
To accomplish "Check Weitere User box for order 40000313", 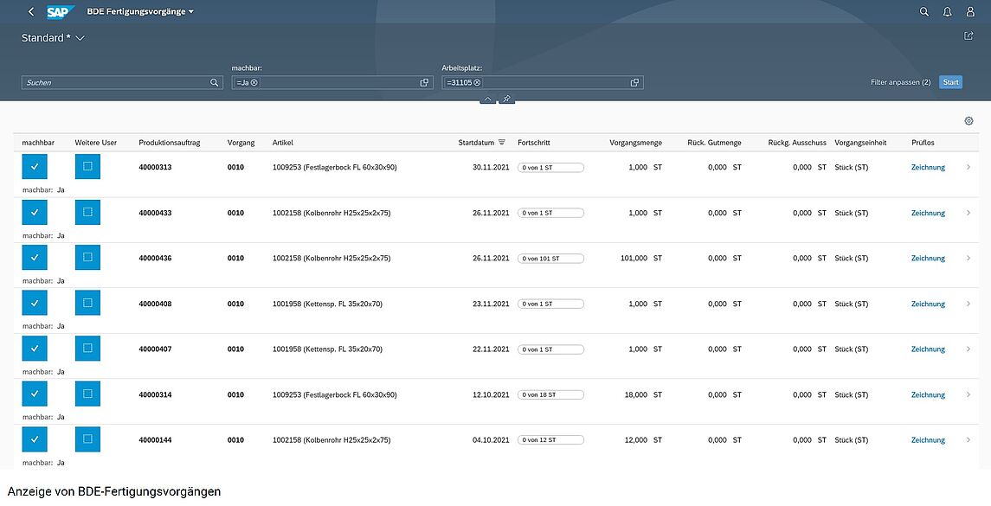I will click(87, 167).
